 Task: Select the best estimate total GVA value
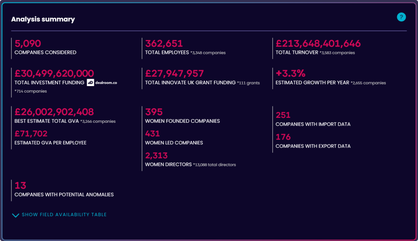pyautogui.click(x=54, y=112)
